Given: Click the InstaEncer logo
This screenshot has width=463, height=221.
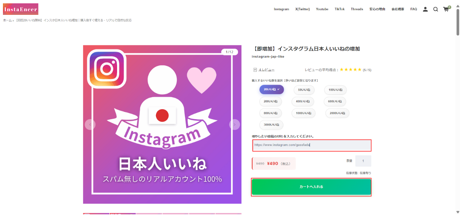Looking at the screenshot, I should click(20, 9).
